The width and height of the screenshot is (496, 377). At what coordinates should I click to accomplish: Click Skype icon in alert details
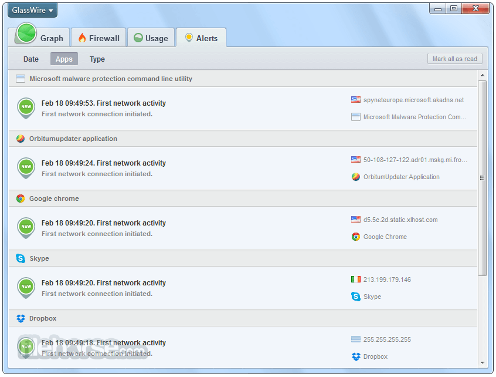click(356, 297)
